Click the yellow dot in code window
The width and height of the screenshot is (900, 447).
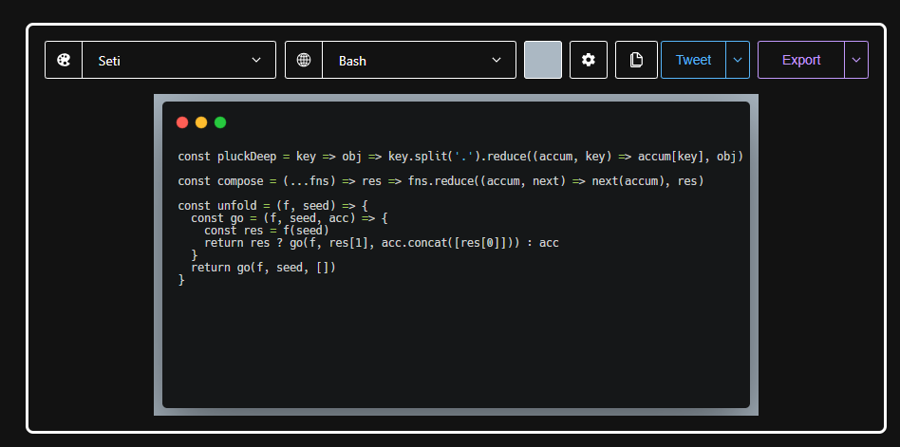pyautogui.click(x=201, y=122)
